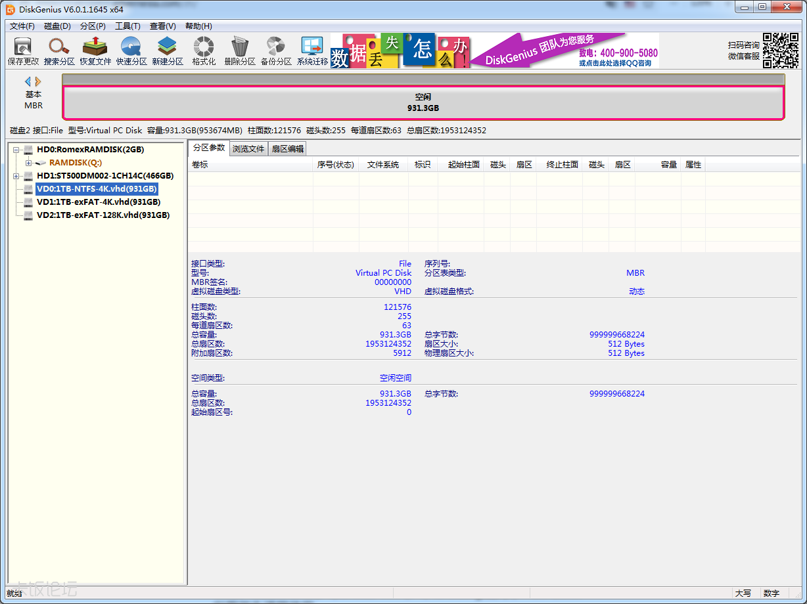Click the 新建分区 (New Partition) icon
Image resolution: width=807 pixels, height=604 pixels.
point(167,51)
